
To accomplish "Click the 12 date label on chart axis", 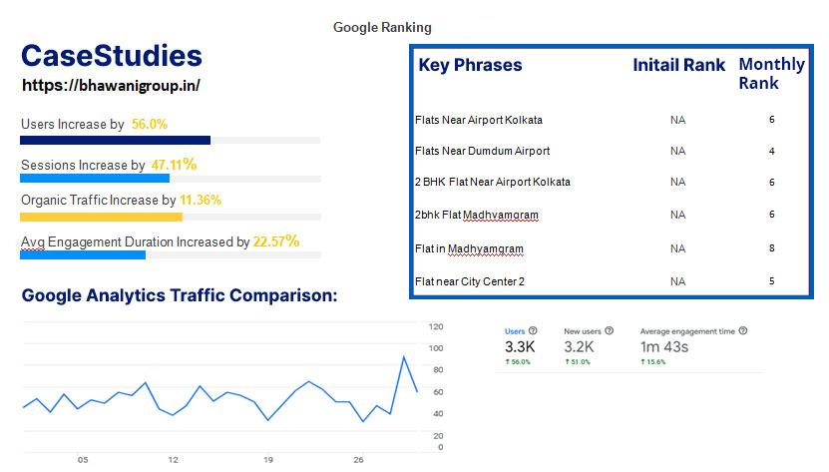I will tap(174, 460).
